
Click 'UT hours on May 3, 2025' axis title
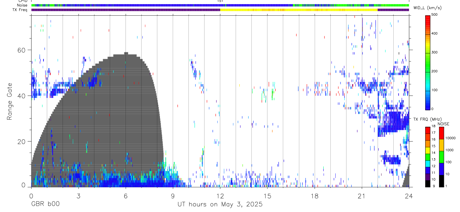[x=220, y=204]
